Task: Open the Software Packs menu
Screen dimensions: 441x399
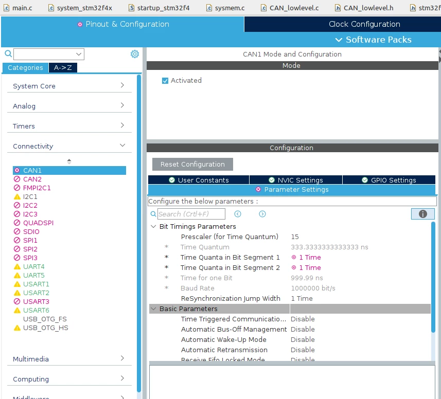Action: coord(373,40)
